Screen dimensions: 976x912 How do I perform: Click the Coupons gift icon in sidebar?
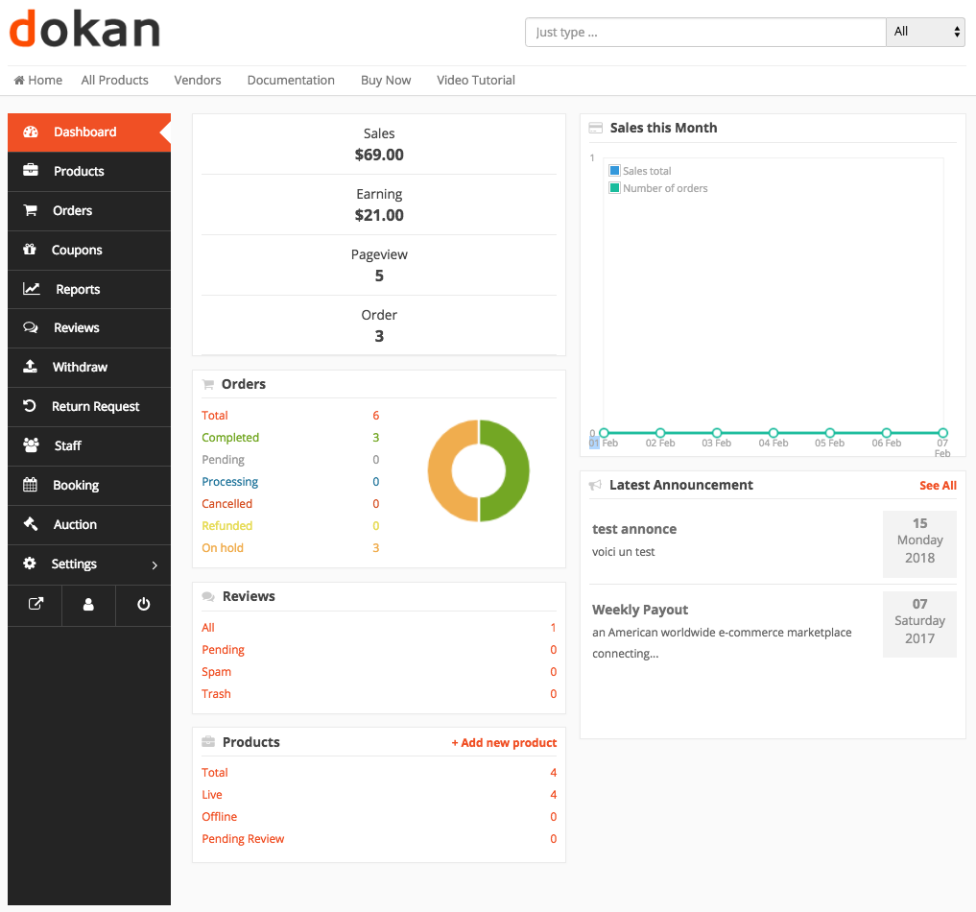(x=30, y=250)
